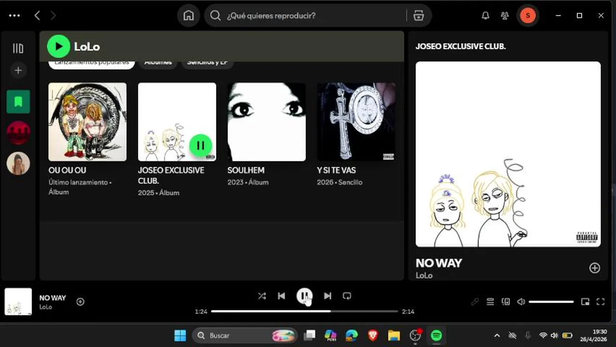This screenshot has width=616, height=347.
Task: Open the Y SI TE VAS title link
Action: [336, 170]
